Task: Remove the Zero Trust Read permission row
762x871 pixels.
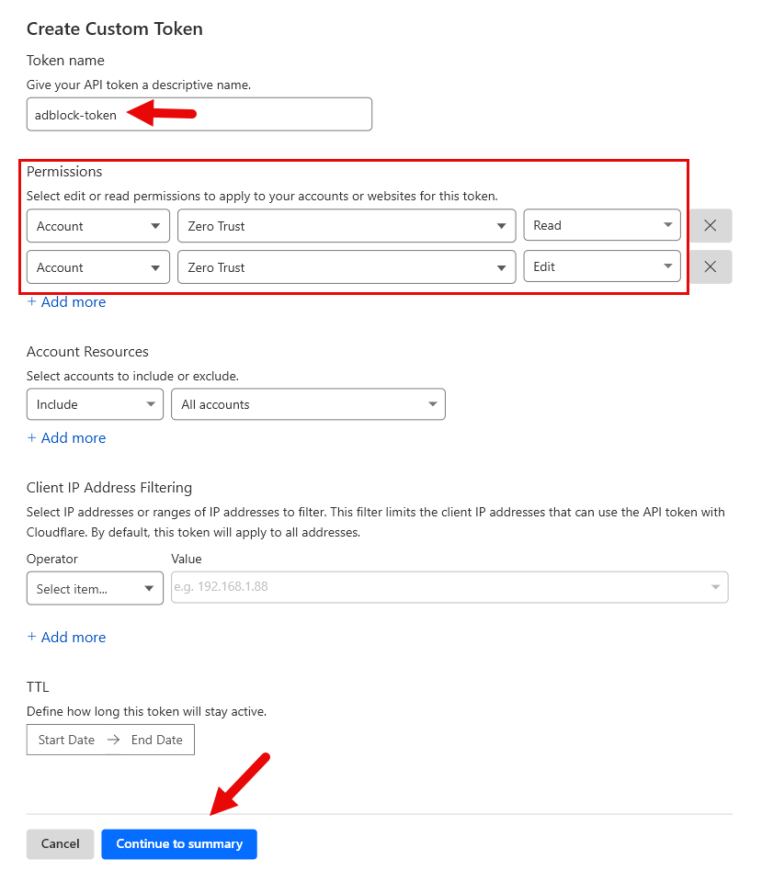Action: tap(710, 226)
